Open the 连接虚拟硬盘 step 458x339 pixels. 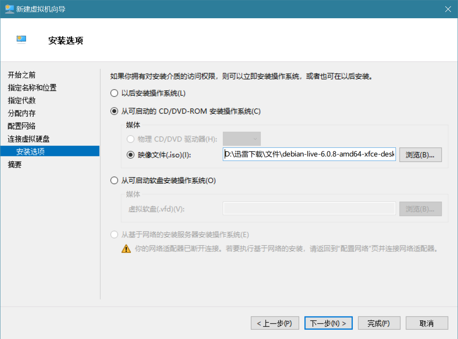[x=29, y=139]
